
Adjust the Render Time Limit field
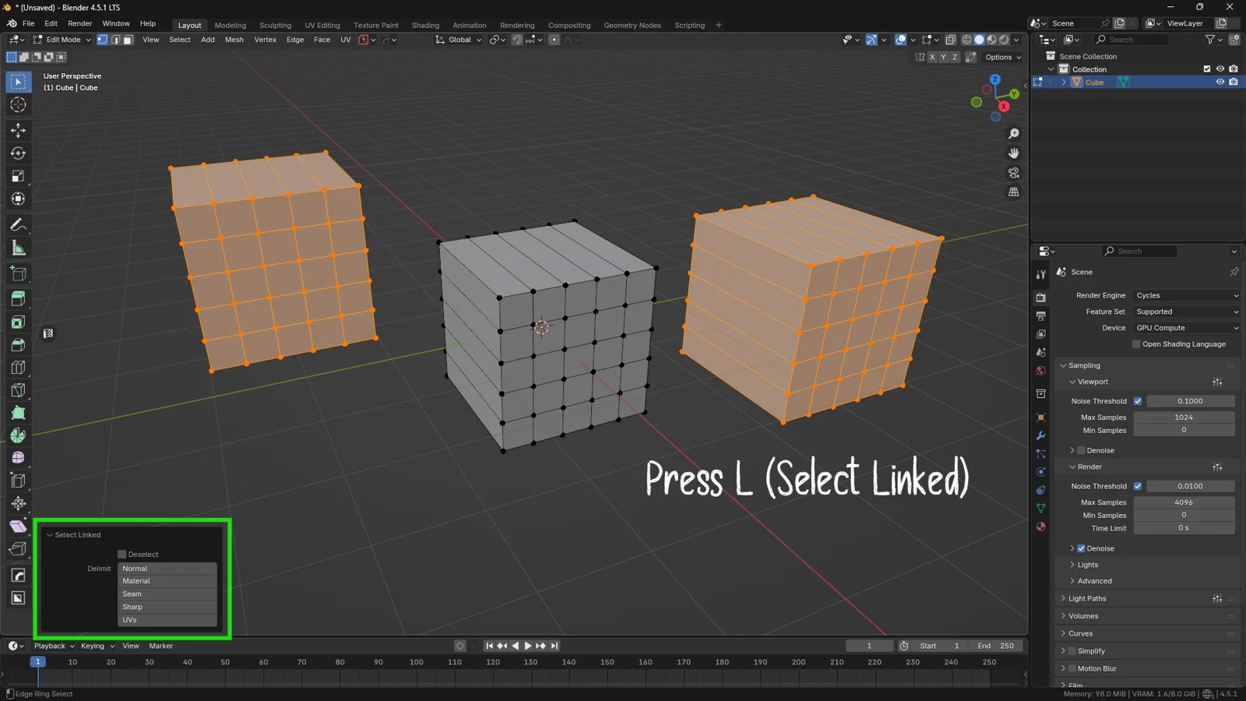click(1184, 528)
